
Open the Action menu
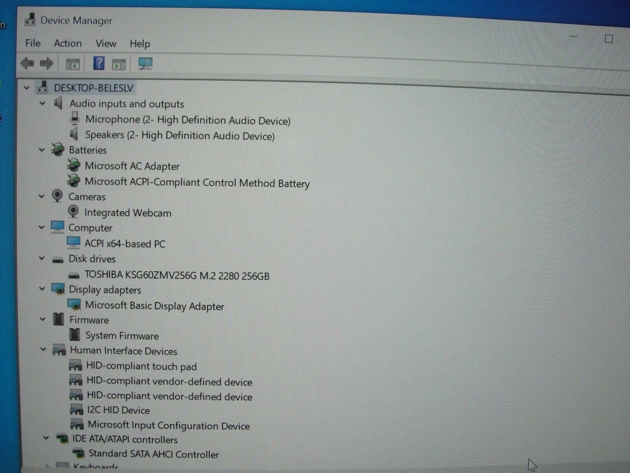click(68, 43)
